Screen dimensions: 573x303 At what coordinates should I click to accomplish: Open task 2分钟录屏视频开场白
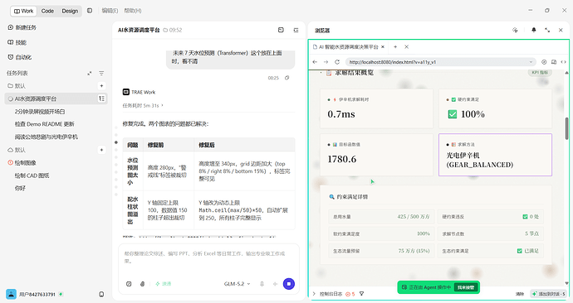tap(40, 112)
